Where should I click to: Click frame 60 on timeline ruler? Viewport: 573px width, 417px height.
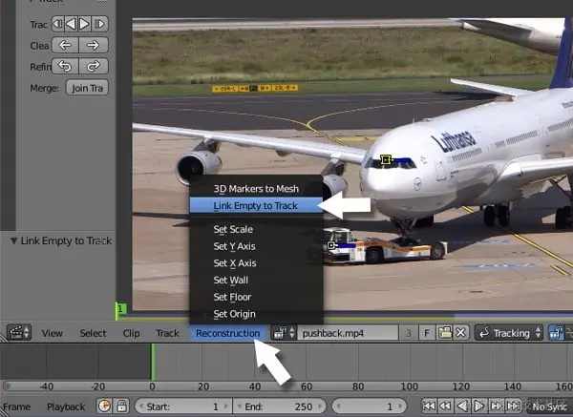point(307,386)
